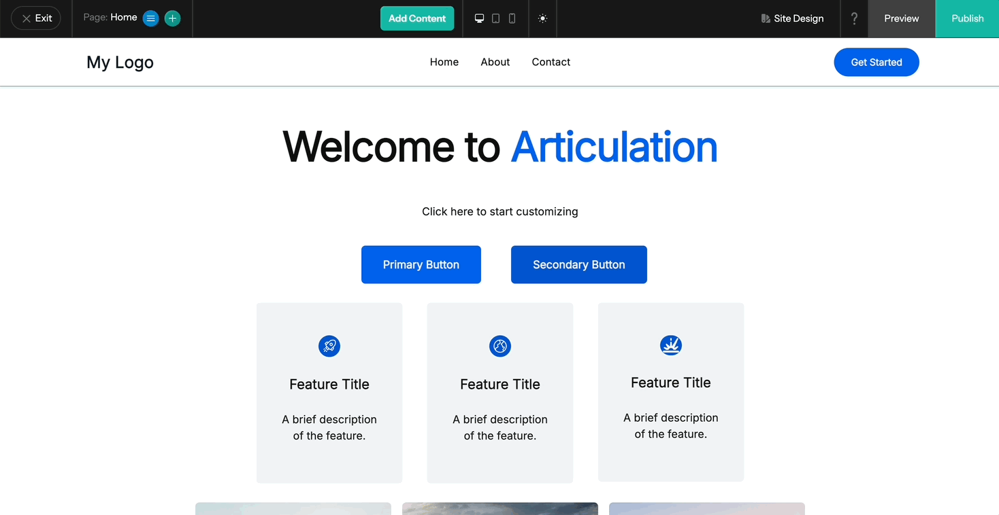Click the Get Started button

pyautogui.click(x=876, y=62)
